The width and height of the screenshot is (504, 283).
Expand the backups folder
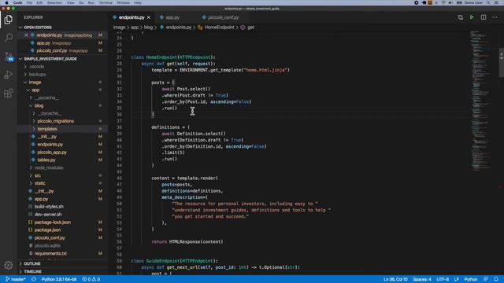click(x=63, y=74)
